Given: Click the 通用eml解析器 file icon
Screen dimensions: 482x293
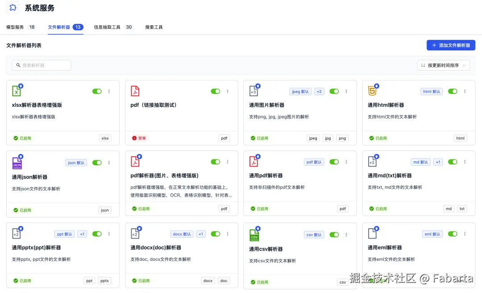Looking at the screenshot, I should [x=373, y=234].
